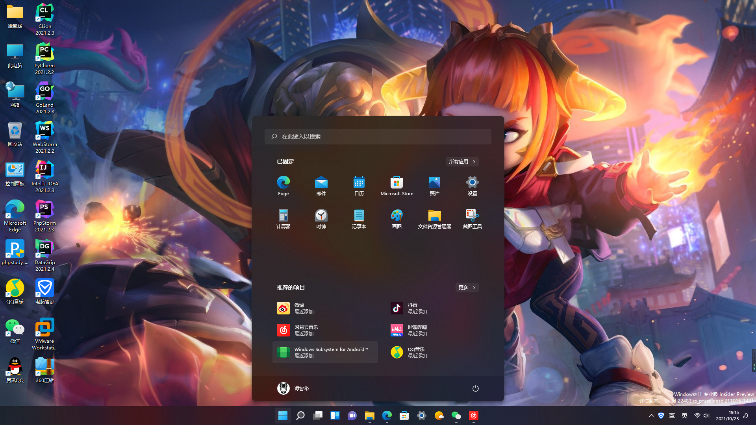This screenshot has width=756, height=425.
Task: Open 文件资源管理器 in pinned apps
Action: [x=434, y=218]
